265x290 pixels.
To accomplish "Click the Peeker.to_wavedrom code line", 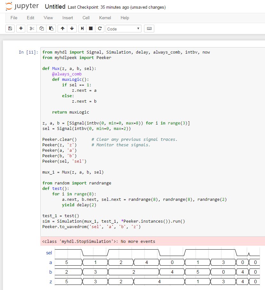I will 91,226.
